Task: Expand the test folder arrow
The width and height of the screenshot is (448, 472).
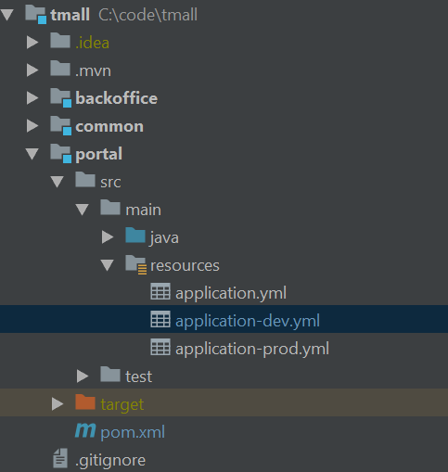Action: click(83, 376)
